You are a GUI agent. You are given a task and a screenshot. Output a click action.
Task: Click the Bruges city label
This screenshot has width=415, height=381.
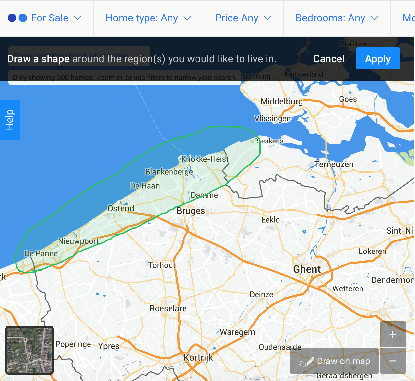pyautogui.click(x=191, y=211)
